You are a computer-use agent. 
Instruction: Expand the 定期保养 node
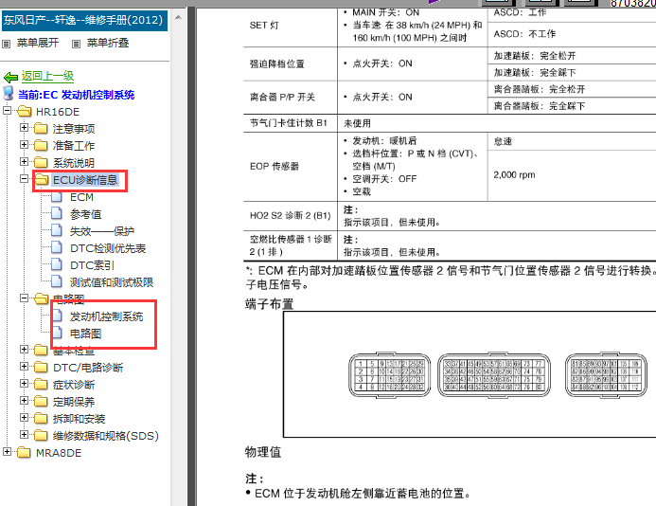pyautogui.click(x=25, y=401)
